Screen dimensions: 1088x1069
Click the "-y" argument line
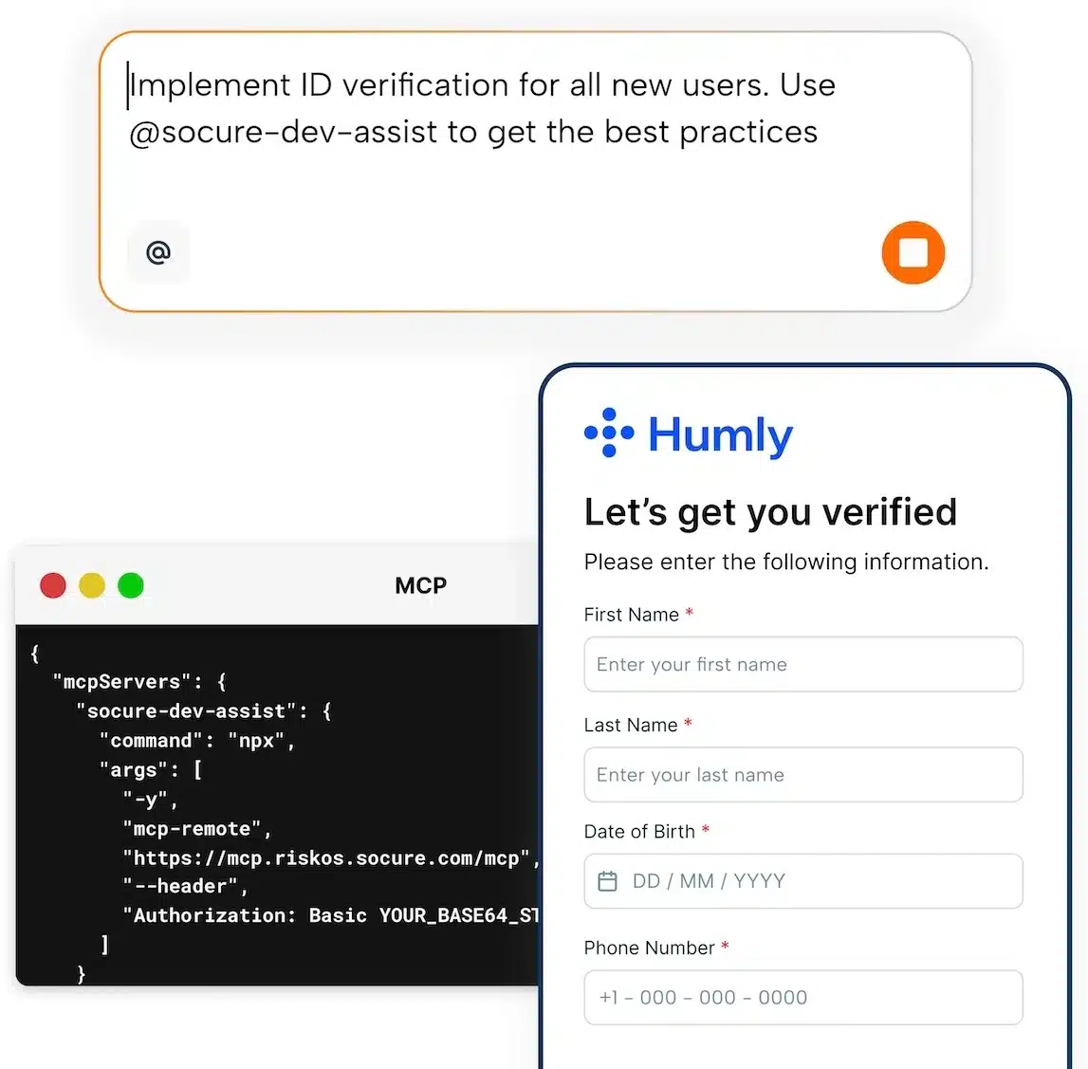tap(151, 800)
